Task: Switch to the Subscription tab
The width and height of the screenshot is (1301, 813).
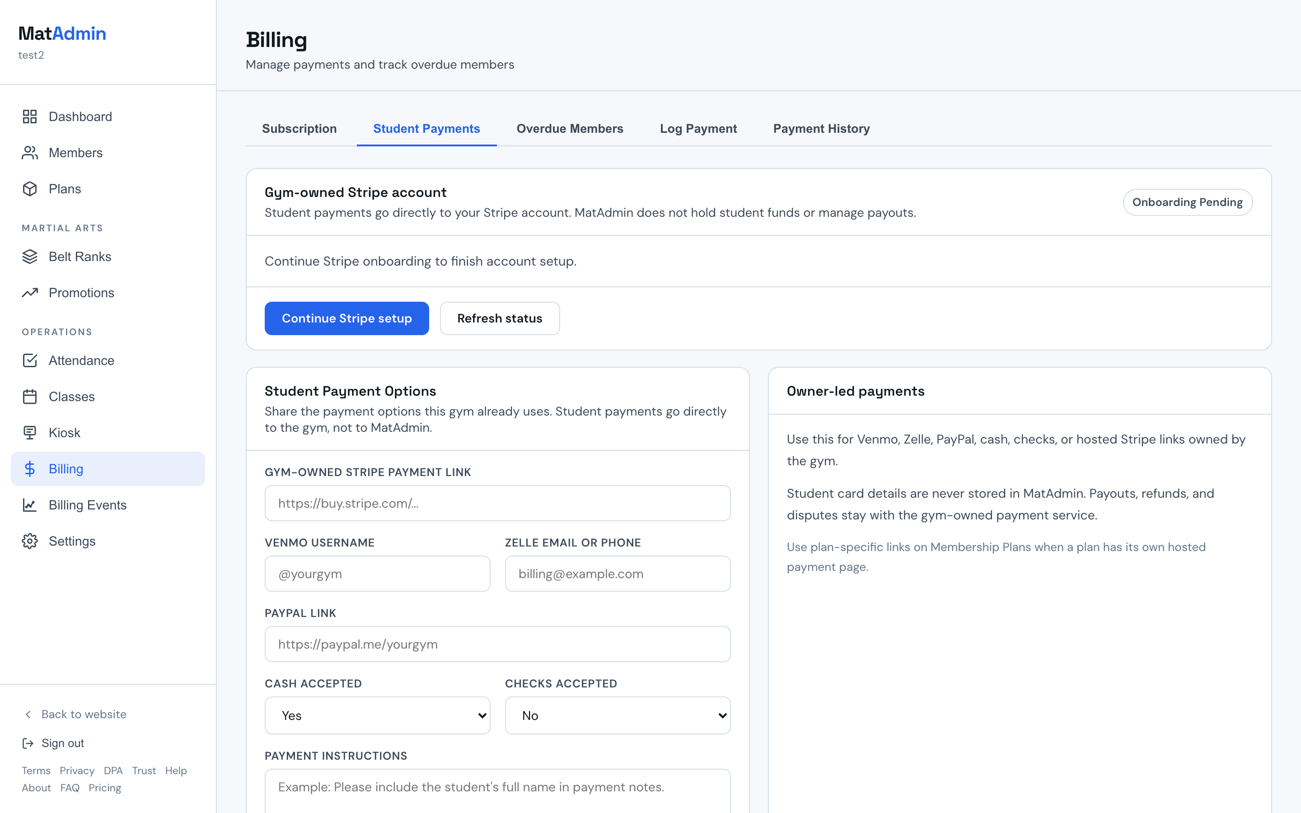Action: (x=300, y=129)
